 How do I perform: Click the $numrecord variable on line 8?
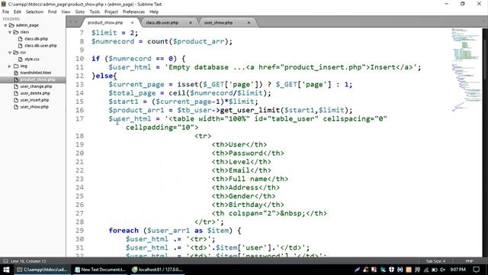tap(113, 41)
